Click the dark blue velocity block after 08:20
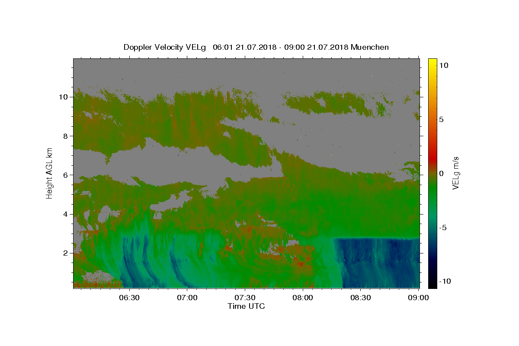The height and width of the screenshot is (346, 519). [381, 263]
